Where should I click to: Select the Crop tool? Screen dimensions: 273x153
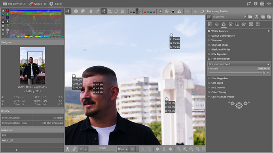coord(110,11)
